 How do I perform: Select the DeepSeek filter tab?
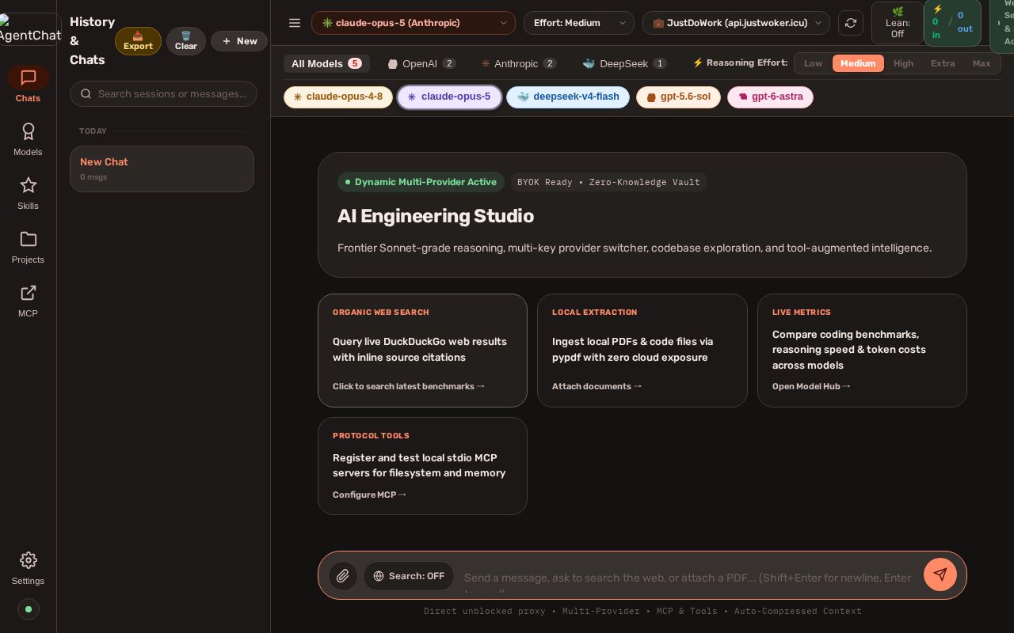(624, 63)
